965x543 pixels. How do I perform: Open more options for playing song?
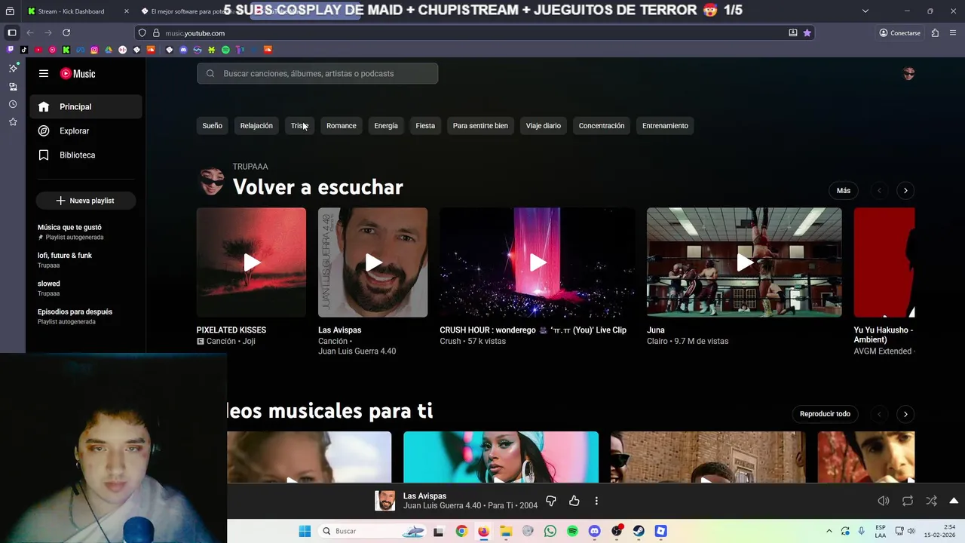(596, 501)
